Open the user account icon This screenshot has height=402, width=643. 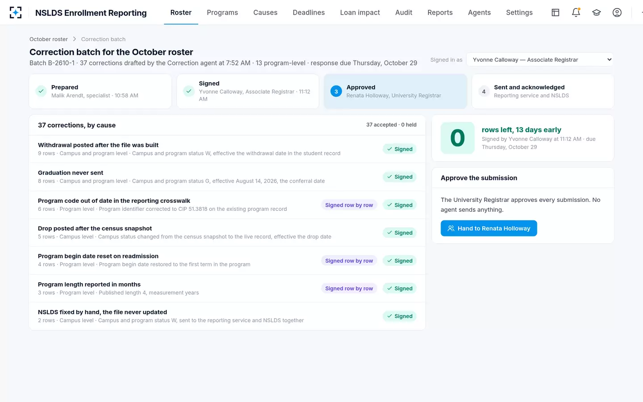617,13
